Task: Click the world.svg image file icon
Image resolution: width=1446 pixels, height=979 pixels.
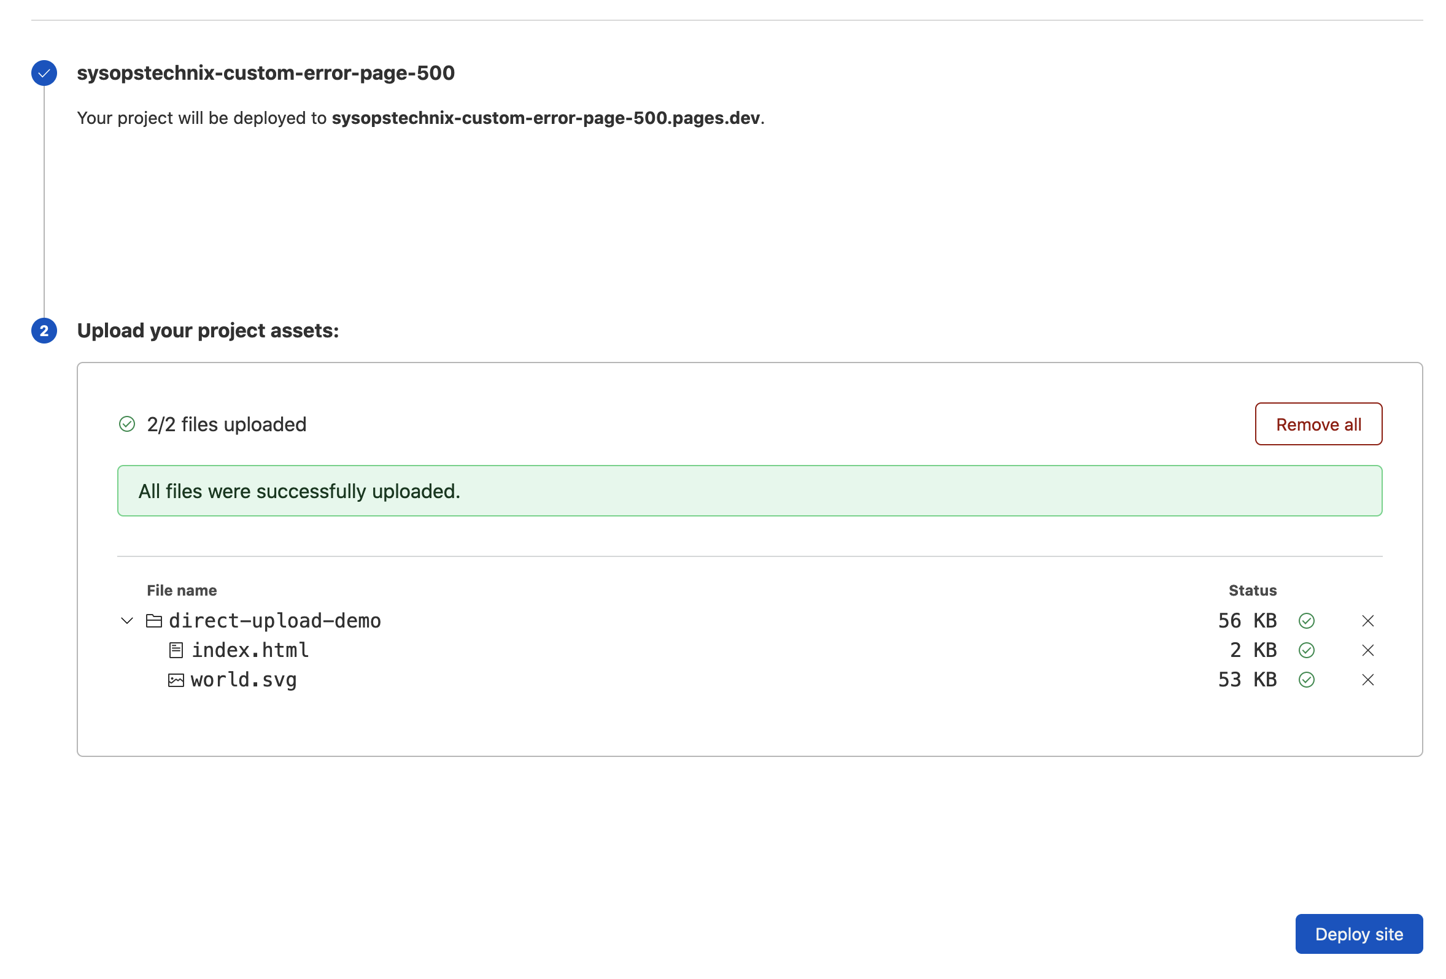Action: click(176, 680)
